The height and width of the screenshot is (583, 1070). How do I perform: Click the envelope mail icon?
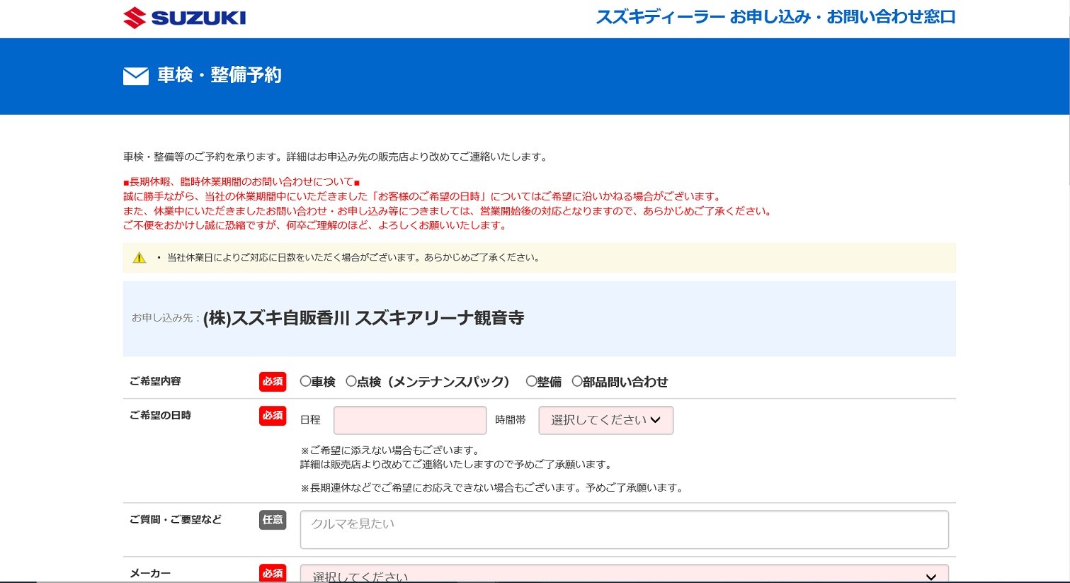tap(136, 76)
